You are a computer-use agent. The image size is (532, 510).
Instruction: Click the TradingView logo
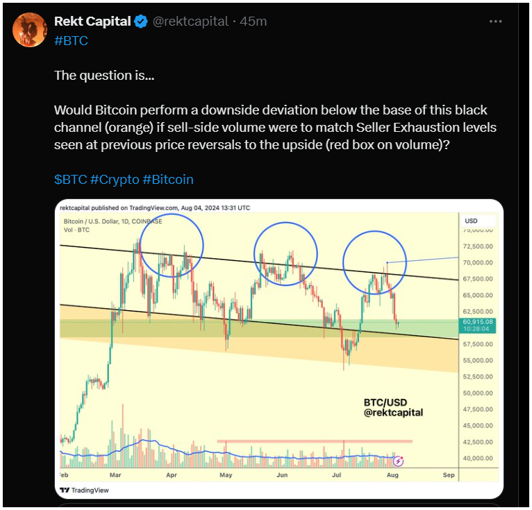click(x=84, y=490)
